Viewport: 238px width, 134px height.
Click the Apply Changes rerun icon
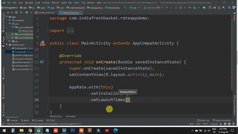click(x=171, y=7)
